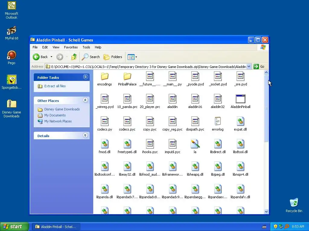This screenshot has height=231, width=309.
Task: Select the 20_player.prc file icon
Action: coord(150,99)
